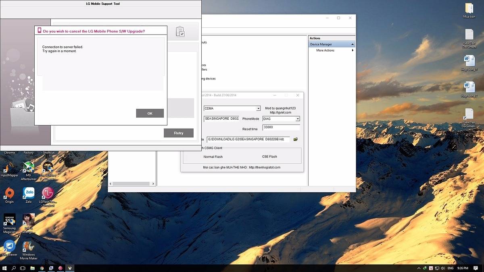Select the lower New Text Document shortcut
This screenshot has height=272, width=484.
[x=469, y=118]
